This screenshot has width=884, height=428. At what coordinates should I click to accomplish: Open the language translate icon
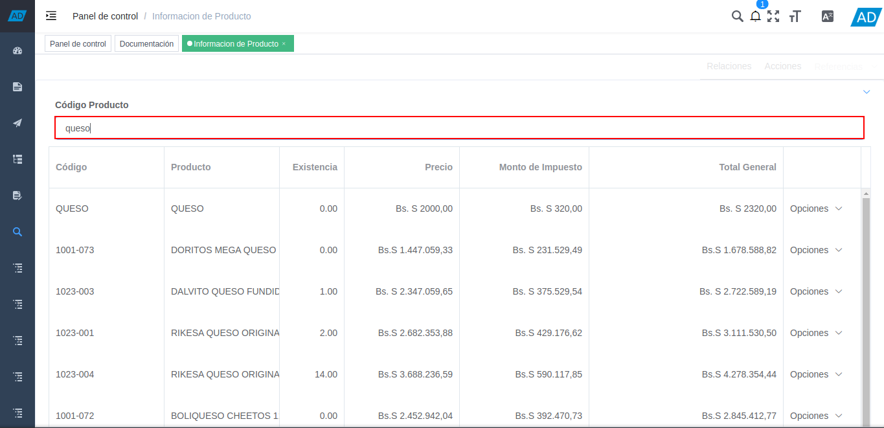click(827, 16)
